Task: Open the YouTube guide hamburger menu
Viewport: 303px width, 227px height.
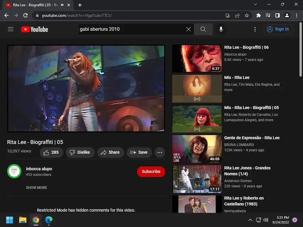Action: click(x=11, y=29)
